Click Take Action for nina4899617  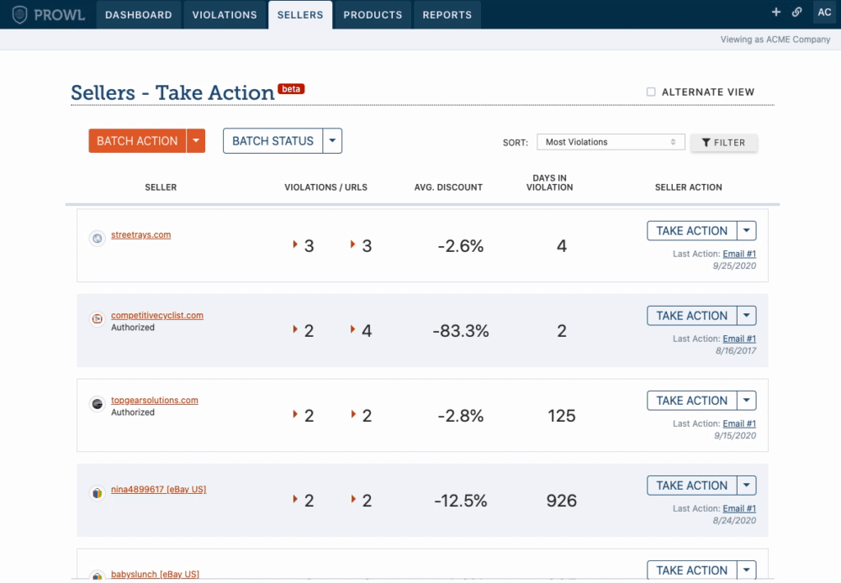[x=692, y=486]
